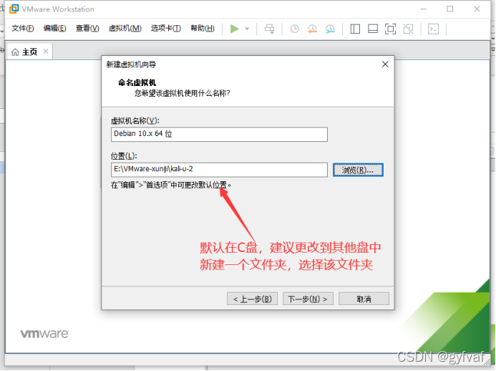
Task: Click the revert to snapshot icon
Action: pyautogui.click(x=312, y=29)
